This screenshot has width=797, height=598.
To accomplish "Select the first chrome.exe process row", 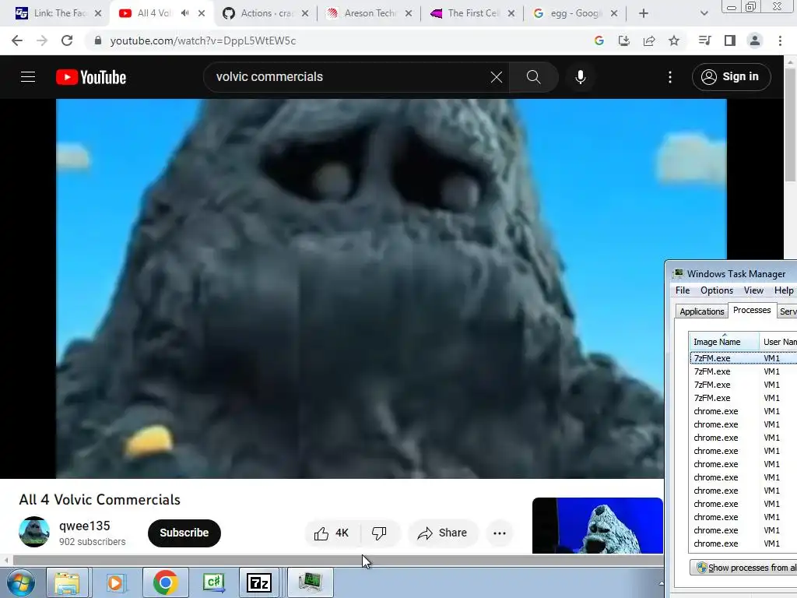I will pos(743,411).
